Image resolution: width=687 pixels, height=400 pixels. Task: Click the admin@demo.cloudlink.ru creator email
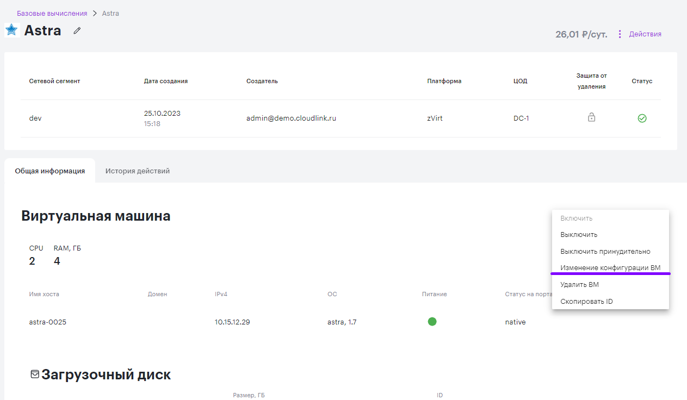(x=292, y=118)
